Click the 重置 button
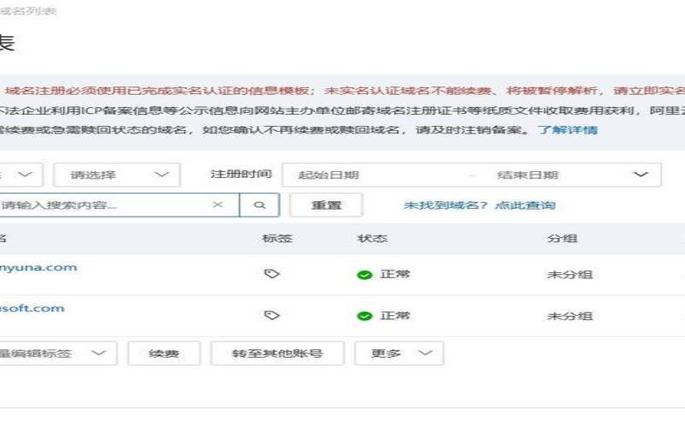Screen dimensions: 685x428 click(326, 205)
